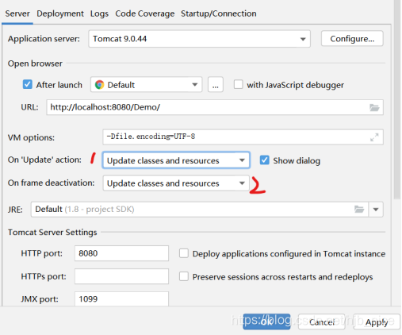The height and width of the screenshot is (335, 402).
Task: Click the HTTP port field showing 8080
Action: tap(121, 253)
